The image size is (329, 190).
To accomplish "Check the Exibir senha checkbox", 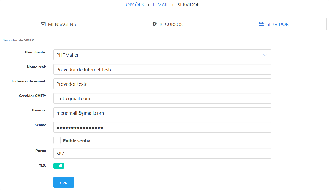I will tap(57, 140).
